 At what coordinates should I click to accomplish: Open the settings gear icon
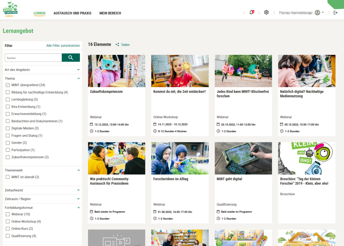click(x=266, y=12)
